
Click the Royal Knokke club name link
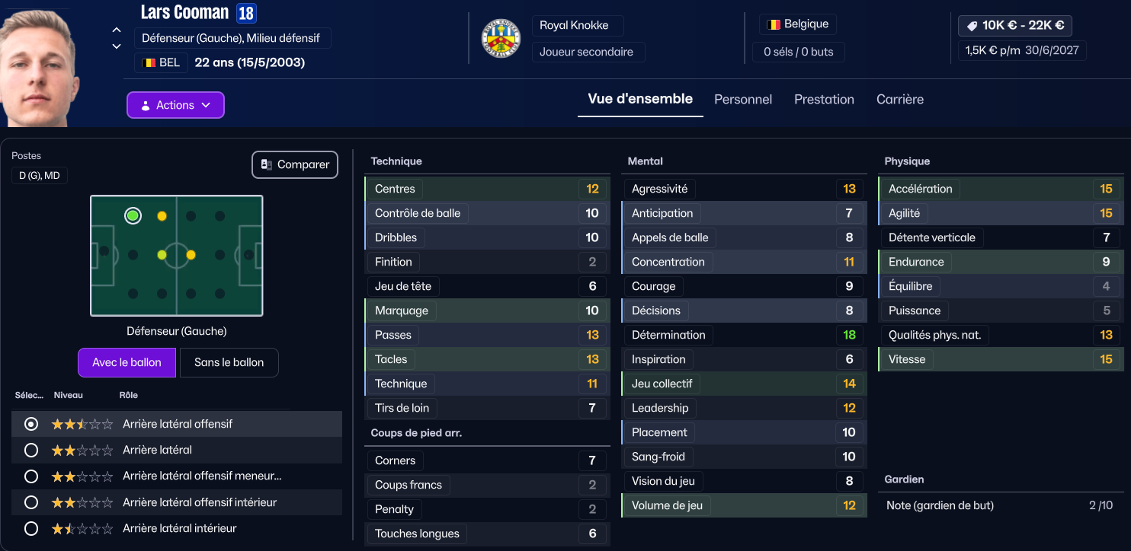[x=574, y=25]
